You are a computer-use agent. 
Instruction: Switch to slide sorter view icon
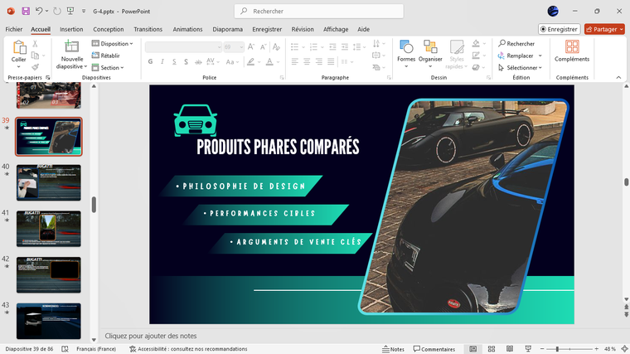coord(492,349)
